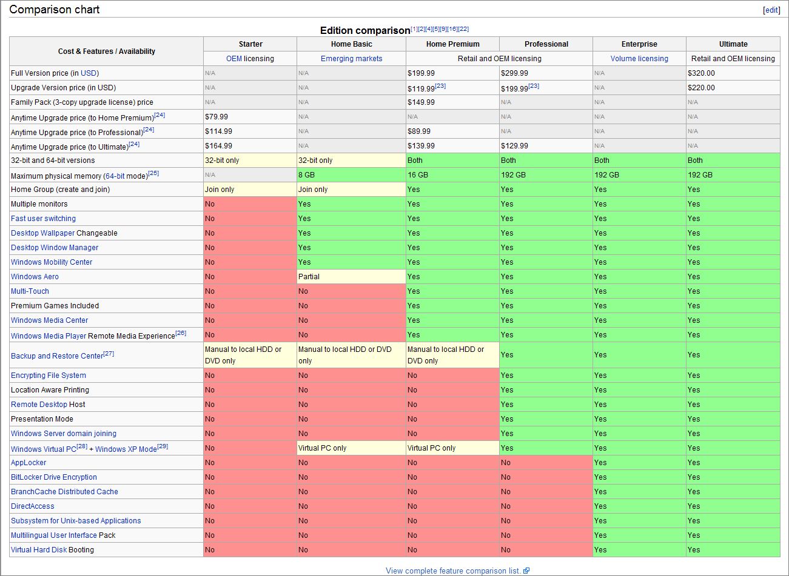Open the OEM licensing link under Starter
Screen dimensions: 789x576
pos(234,59)
